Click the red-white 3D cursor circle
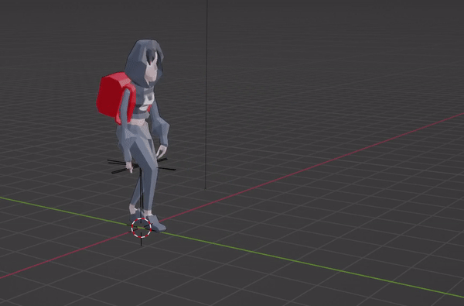This screenshot has height=306, width=464. [142, 228]
